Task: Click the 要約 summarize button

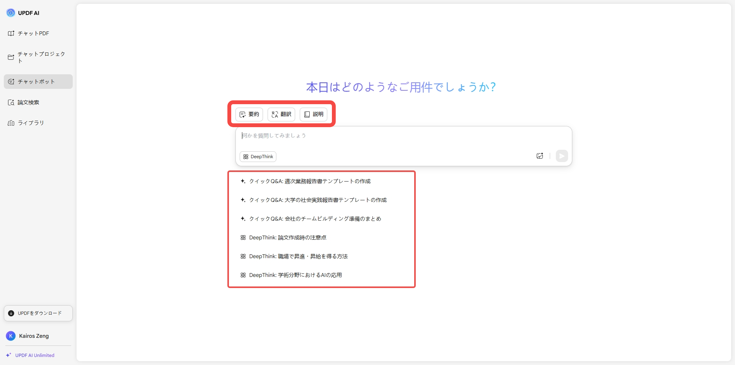Action: (x=249, y=114)
